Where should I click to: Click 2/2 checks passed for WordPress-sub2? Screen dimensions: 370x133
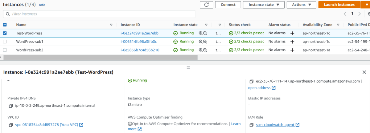coord(247,50)
